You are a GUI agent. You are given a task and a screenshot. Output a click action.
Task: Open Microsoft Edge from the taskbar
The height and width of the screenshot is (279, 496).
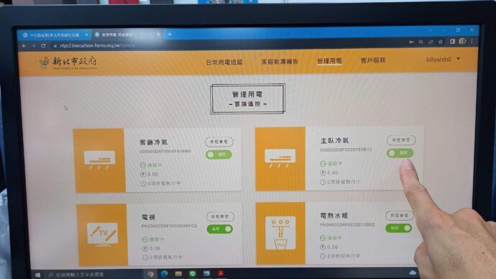click(x=164, y=274)
